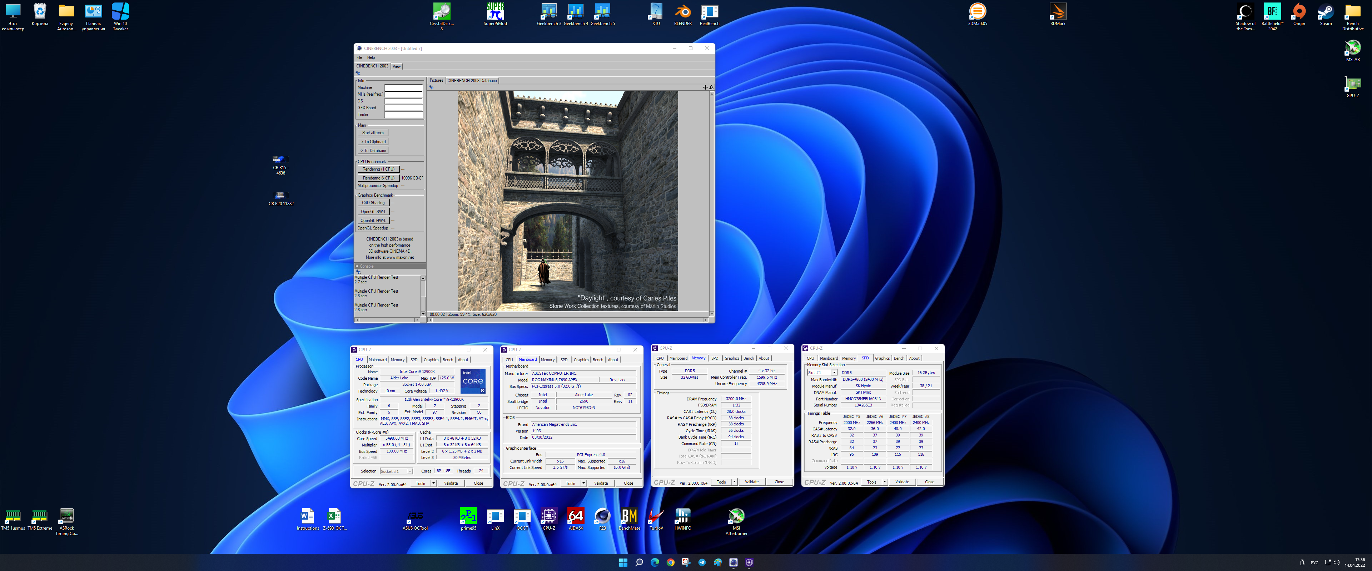Screen dimensions: 1372x571
Task: Click the GFX-Board input field
Action: pos(403,107)
